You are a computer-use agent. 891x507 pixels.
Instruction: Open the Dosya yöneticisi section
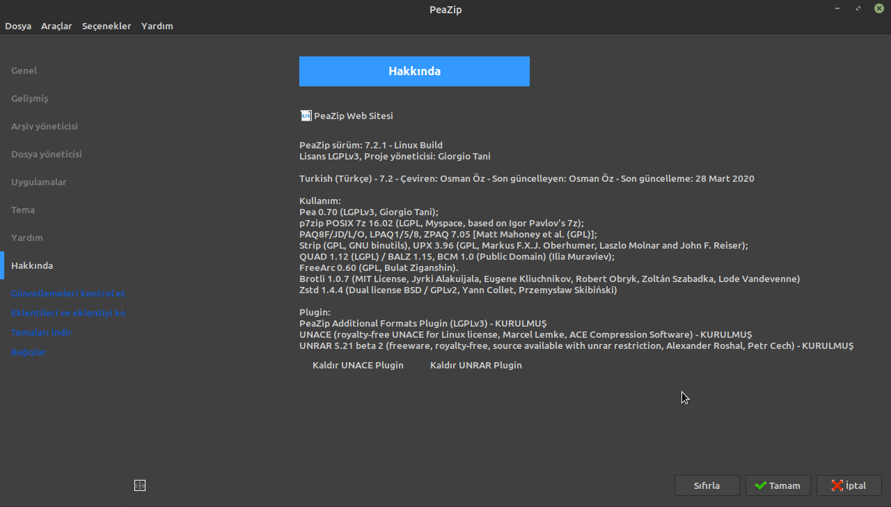(x=47, y=154)
